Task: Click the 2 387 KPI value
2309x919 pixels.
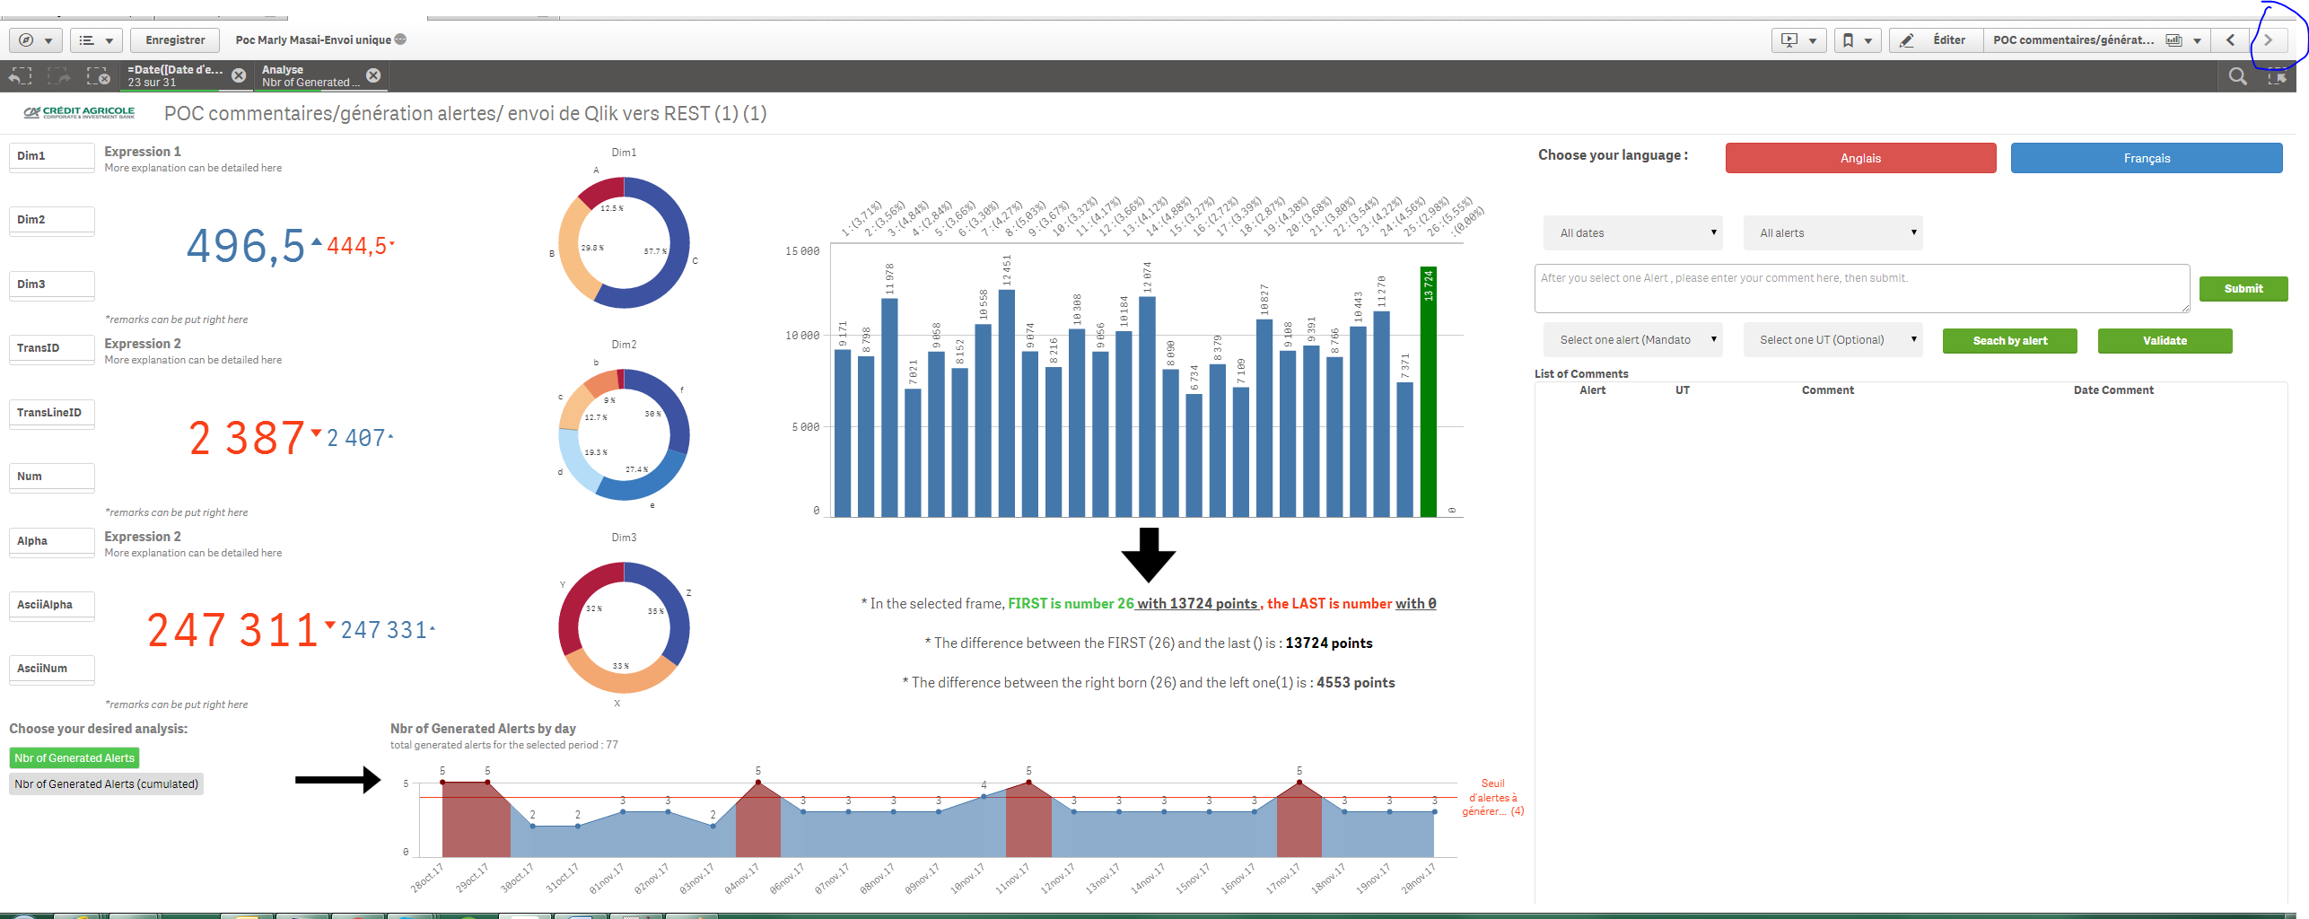Action: click(246, 438)
